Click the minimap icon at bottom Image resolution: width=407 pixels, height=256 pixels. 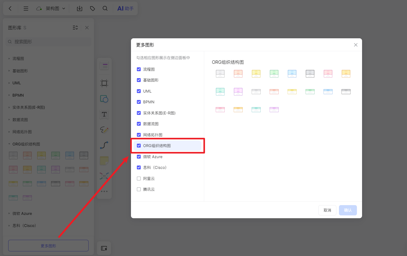coord(104,248)
